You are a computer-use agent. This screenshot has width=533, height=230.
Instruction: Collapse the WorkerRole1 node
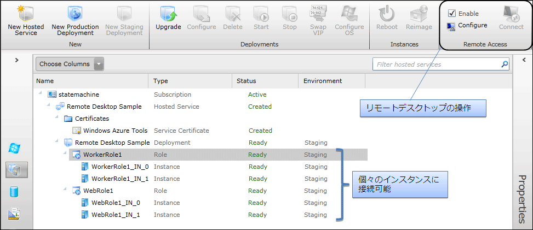[x=65, y=154]
